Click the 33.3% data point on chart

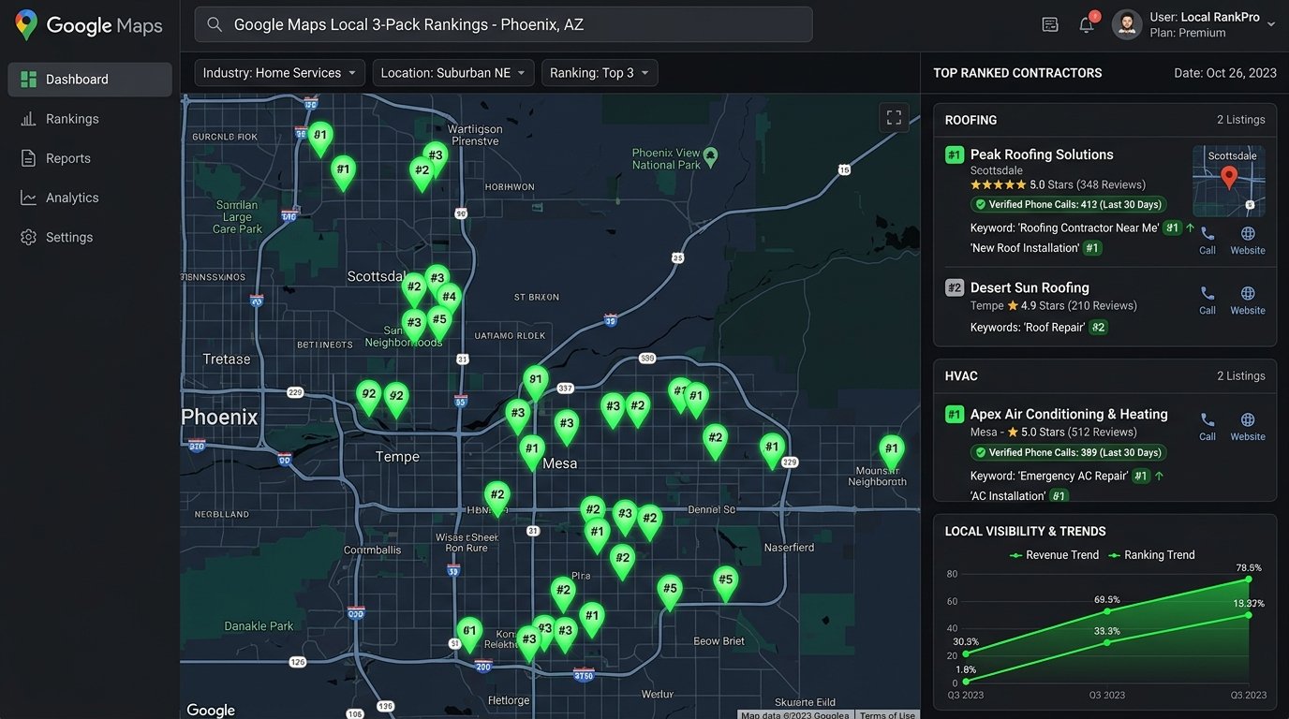[x=1107, y=642]
